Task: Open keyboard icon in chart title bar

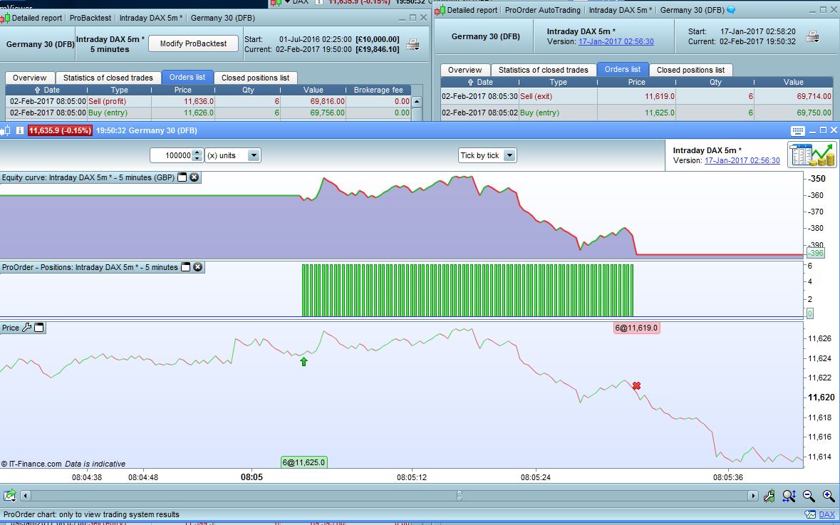Action: [x=797, y=130]
